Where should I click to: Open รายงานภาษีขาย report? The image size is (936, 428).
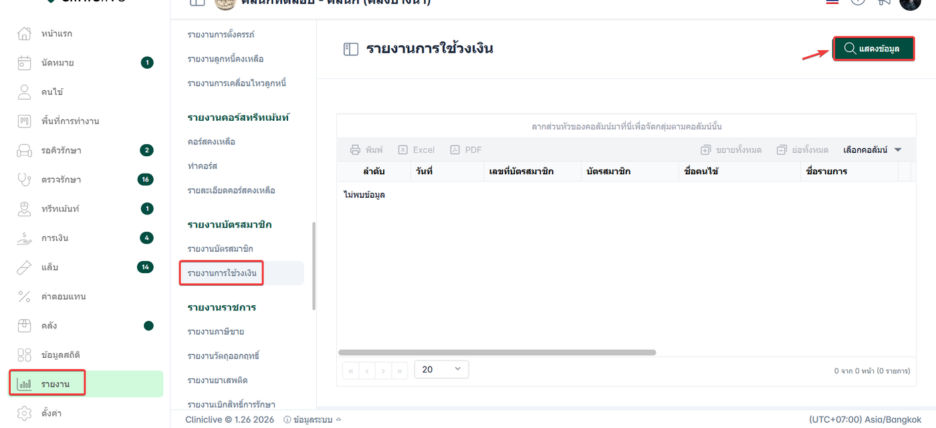215,332
